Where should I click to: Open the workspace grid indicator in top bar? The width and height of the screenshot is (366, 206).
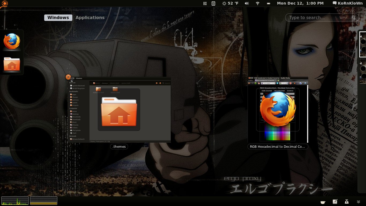point(205,3)
